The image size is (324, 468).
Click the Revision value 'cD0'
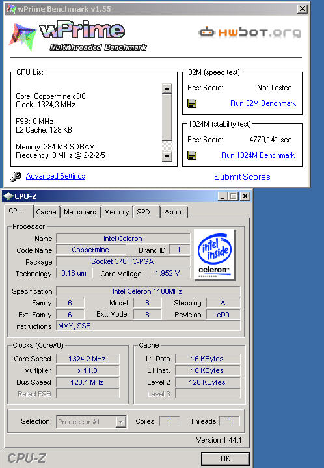click(x=223, y=315)
